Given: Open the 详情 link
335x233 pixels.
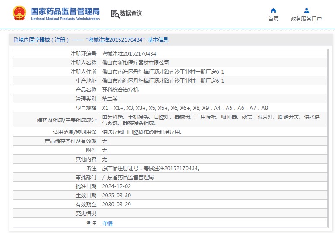Looking at the screenshot, I should click(107, 223).
